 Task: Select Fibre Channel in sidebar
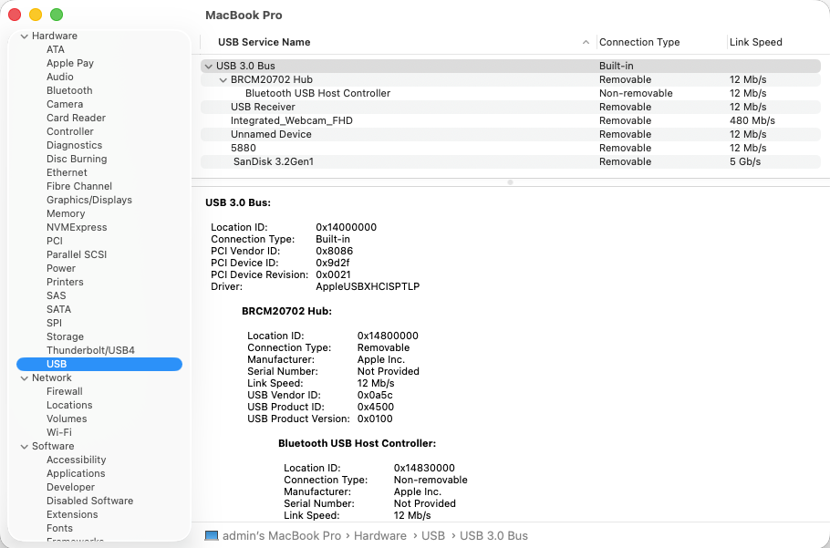pyautogui.click(x=79, y=187)
